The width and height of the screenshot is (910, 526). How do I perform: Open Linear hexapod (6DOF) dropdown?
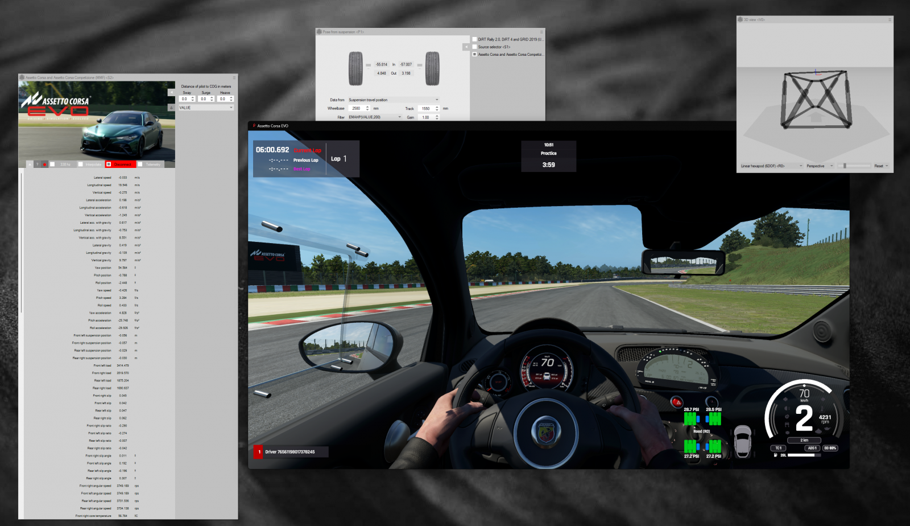772,166
